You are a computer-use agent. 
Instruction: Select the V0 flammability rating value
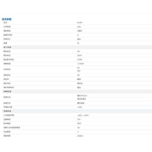78,128
